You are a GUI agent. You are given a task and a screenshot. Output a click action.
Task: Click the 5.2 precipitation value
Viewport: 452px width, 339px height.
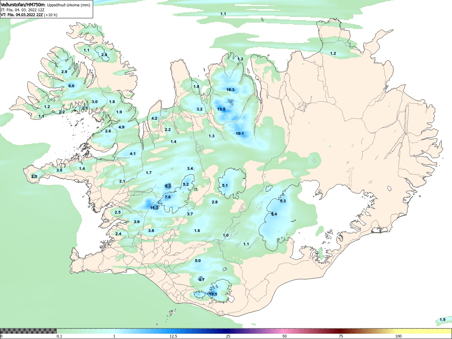186,184
